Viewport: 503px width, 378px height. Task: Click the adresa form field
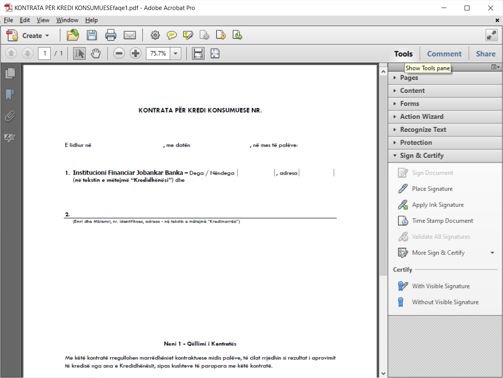316,173
